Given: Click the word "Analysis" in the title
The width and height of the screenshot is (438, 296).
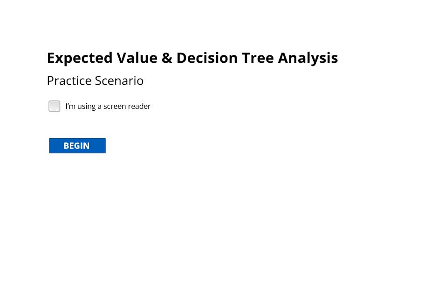Looking at the screenshot, I should pos(308,58).
